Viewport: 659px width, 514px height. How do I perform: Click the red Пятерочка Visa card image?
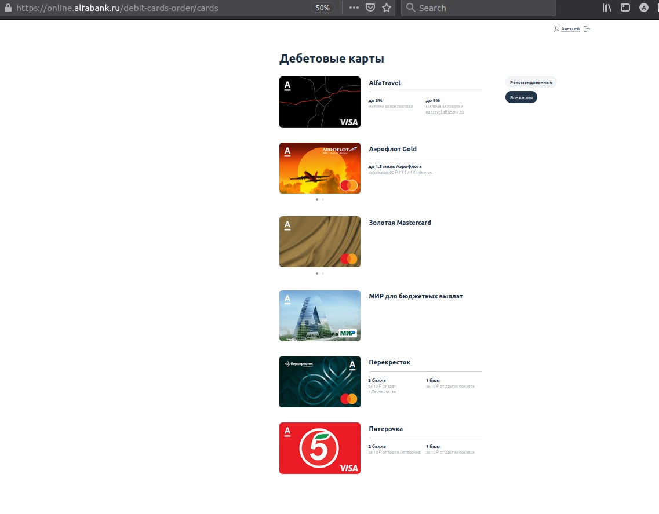pos(320,448)
